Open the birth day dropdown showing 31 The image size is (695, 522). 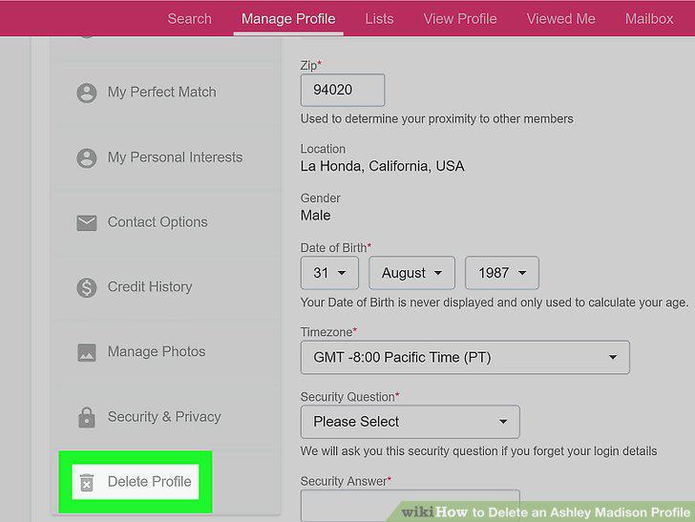pos(329,273)
